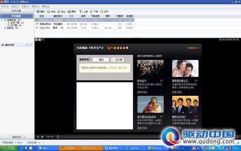Switch to the Funshion On-demand (风行点播) tab

coord(17,11)
